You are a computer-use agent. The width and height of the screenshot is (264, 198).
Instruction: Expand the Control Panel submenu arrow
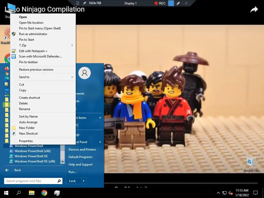tap(100, 142)
